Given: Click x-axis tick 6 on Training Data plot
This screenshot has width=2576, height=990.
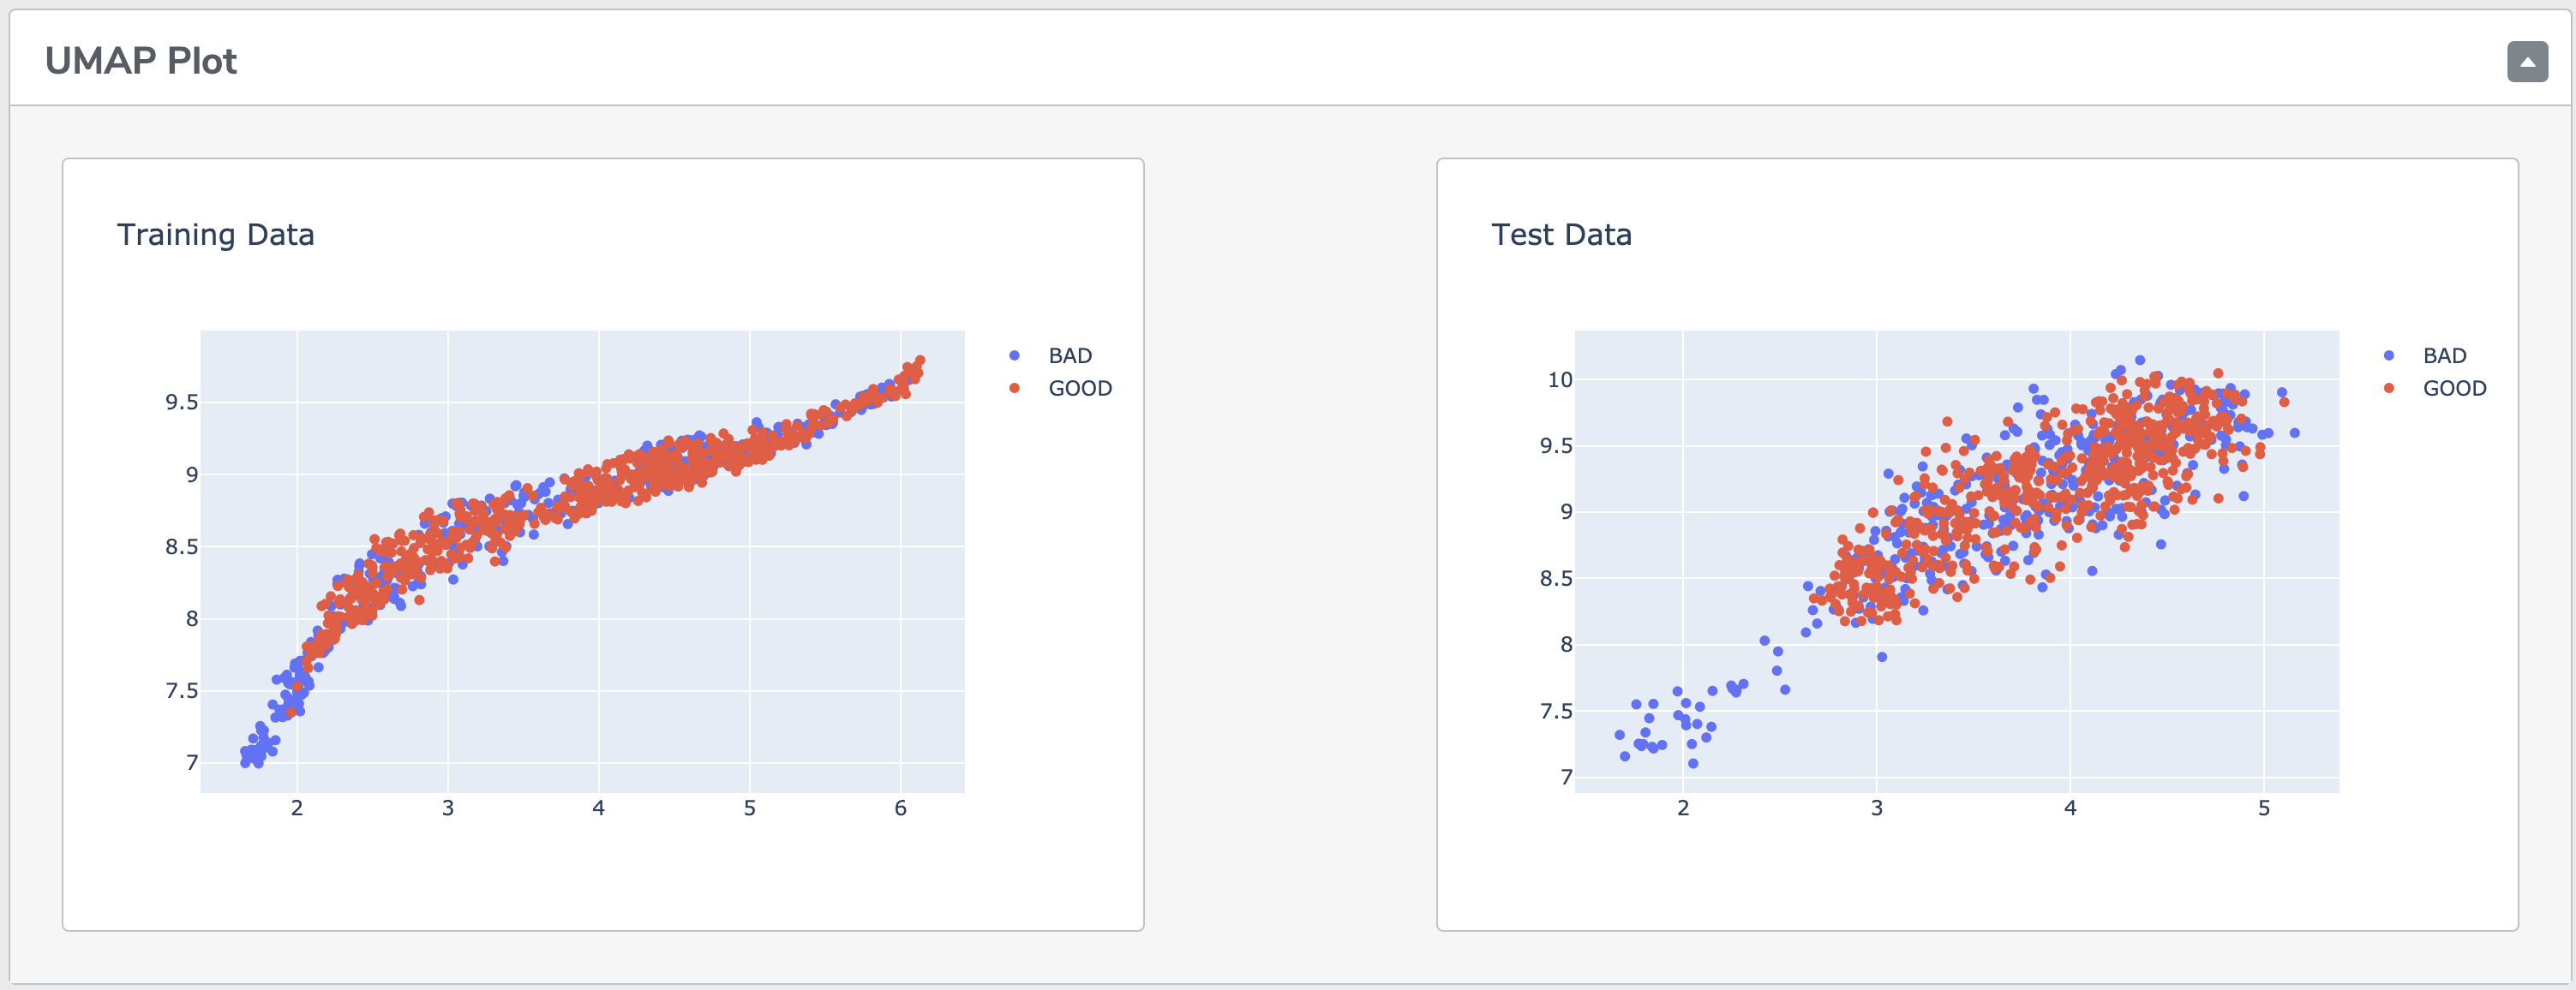Looking at the screenshot, I should tap(900, 808).
